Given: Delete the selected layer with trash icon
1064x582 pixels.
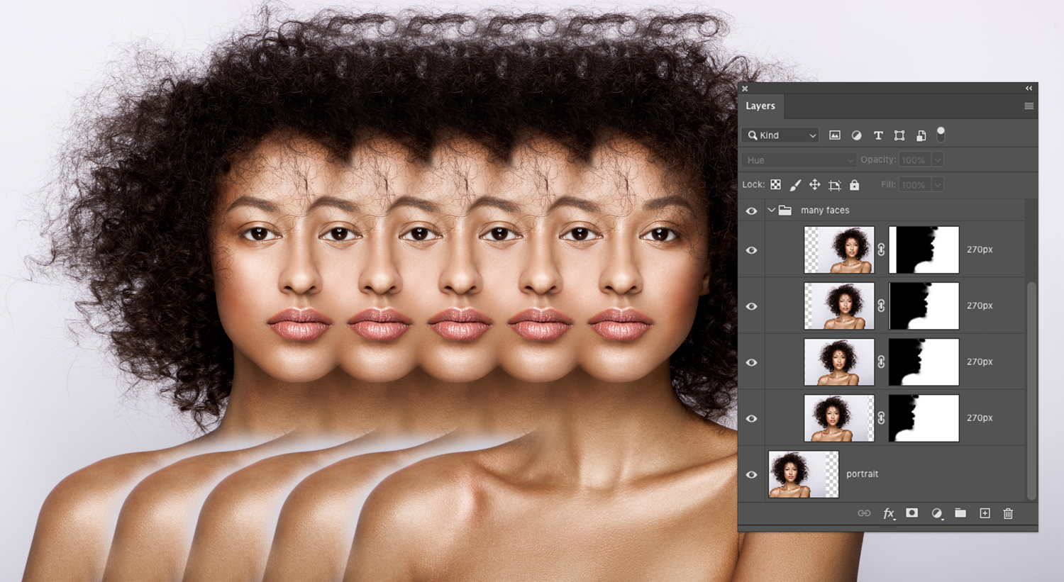Looking at the screenshot, I should 1007,513.
